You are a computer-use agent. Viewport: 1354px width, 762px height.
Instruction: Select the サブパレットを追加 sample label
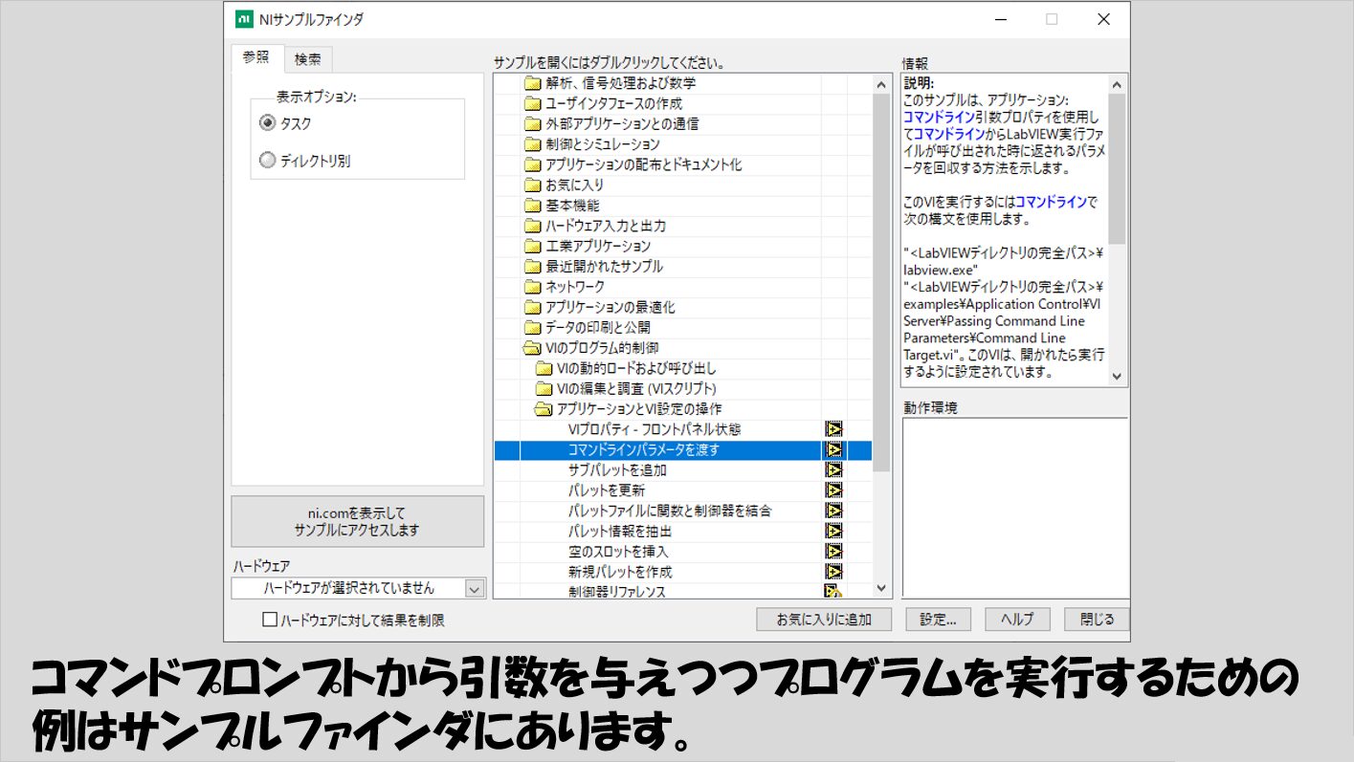click(x=617, y=470)
